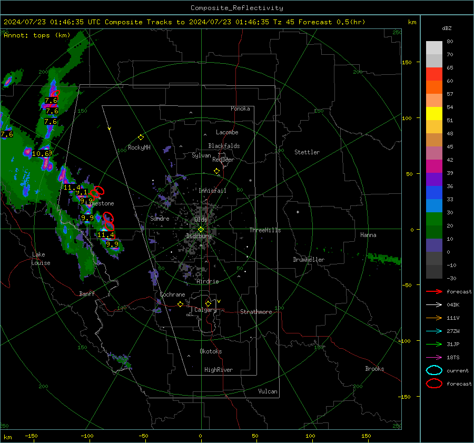Viewport: 474px width, 443px height.
Task: Select the yellow diamond marker below Cochrane
Action: pos(181,304)
